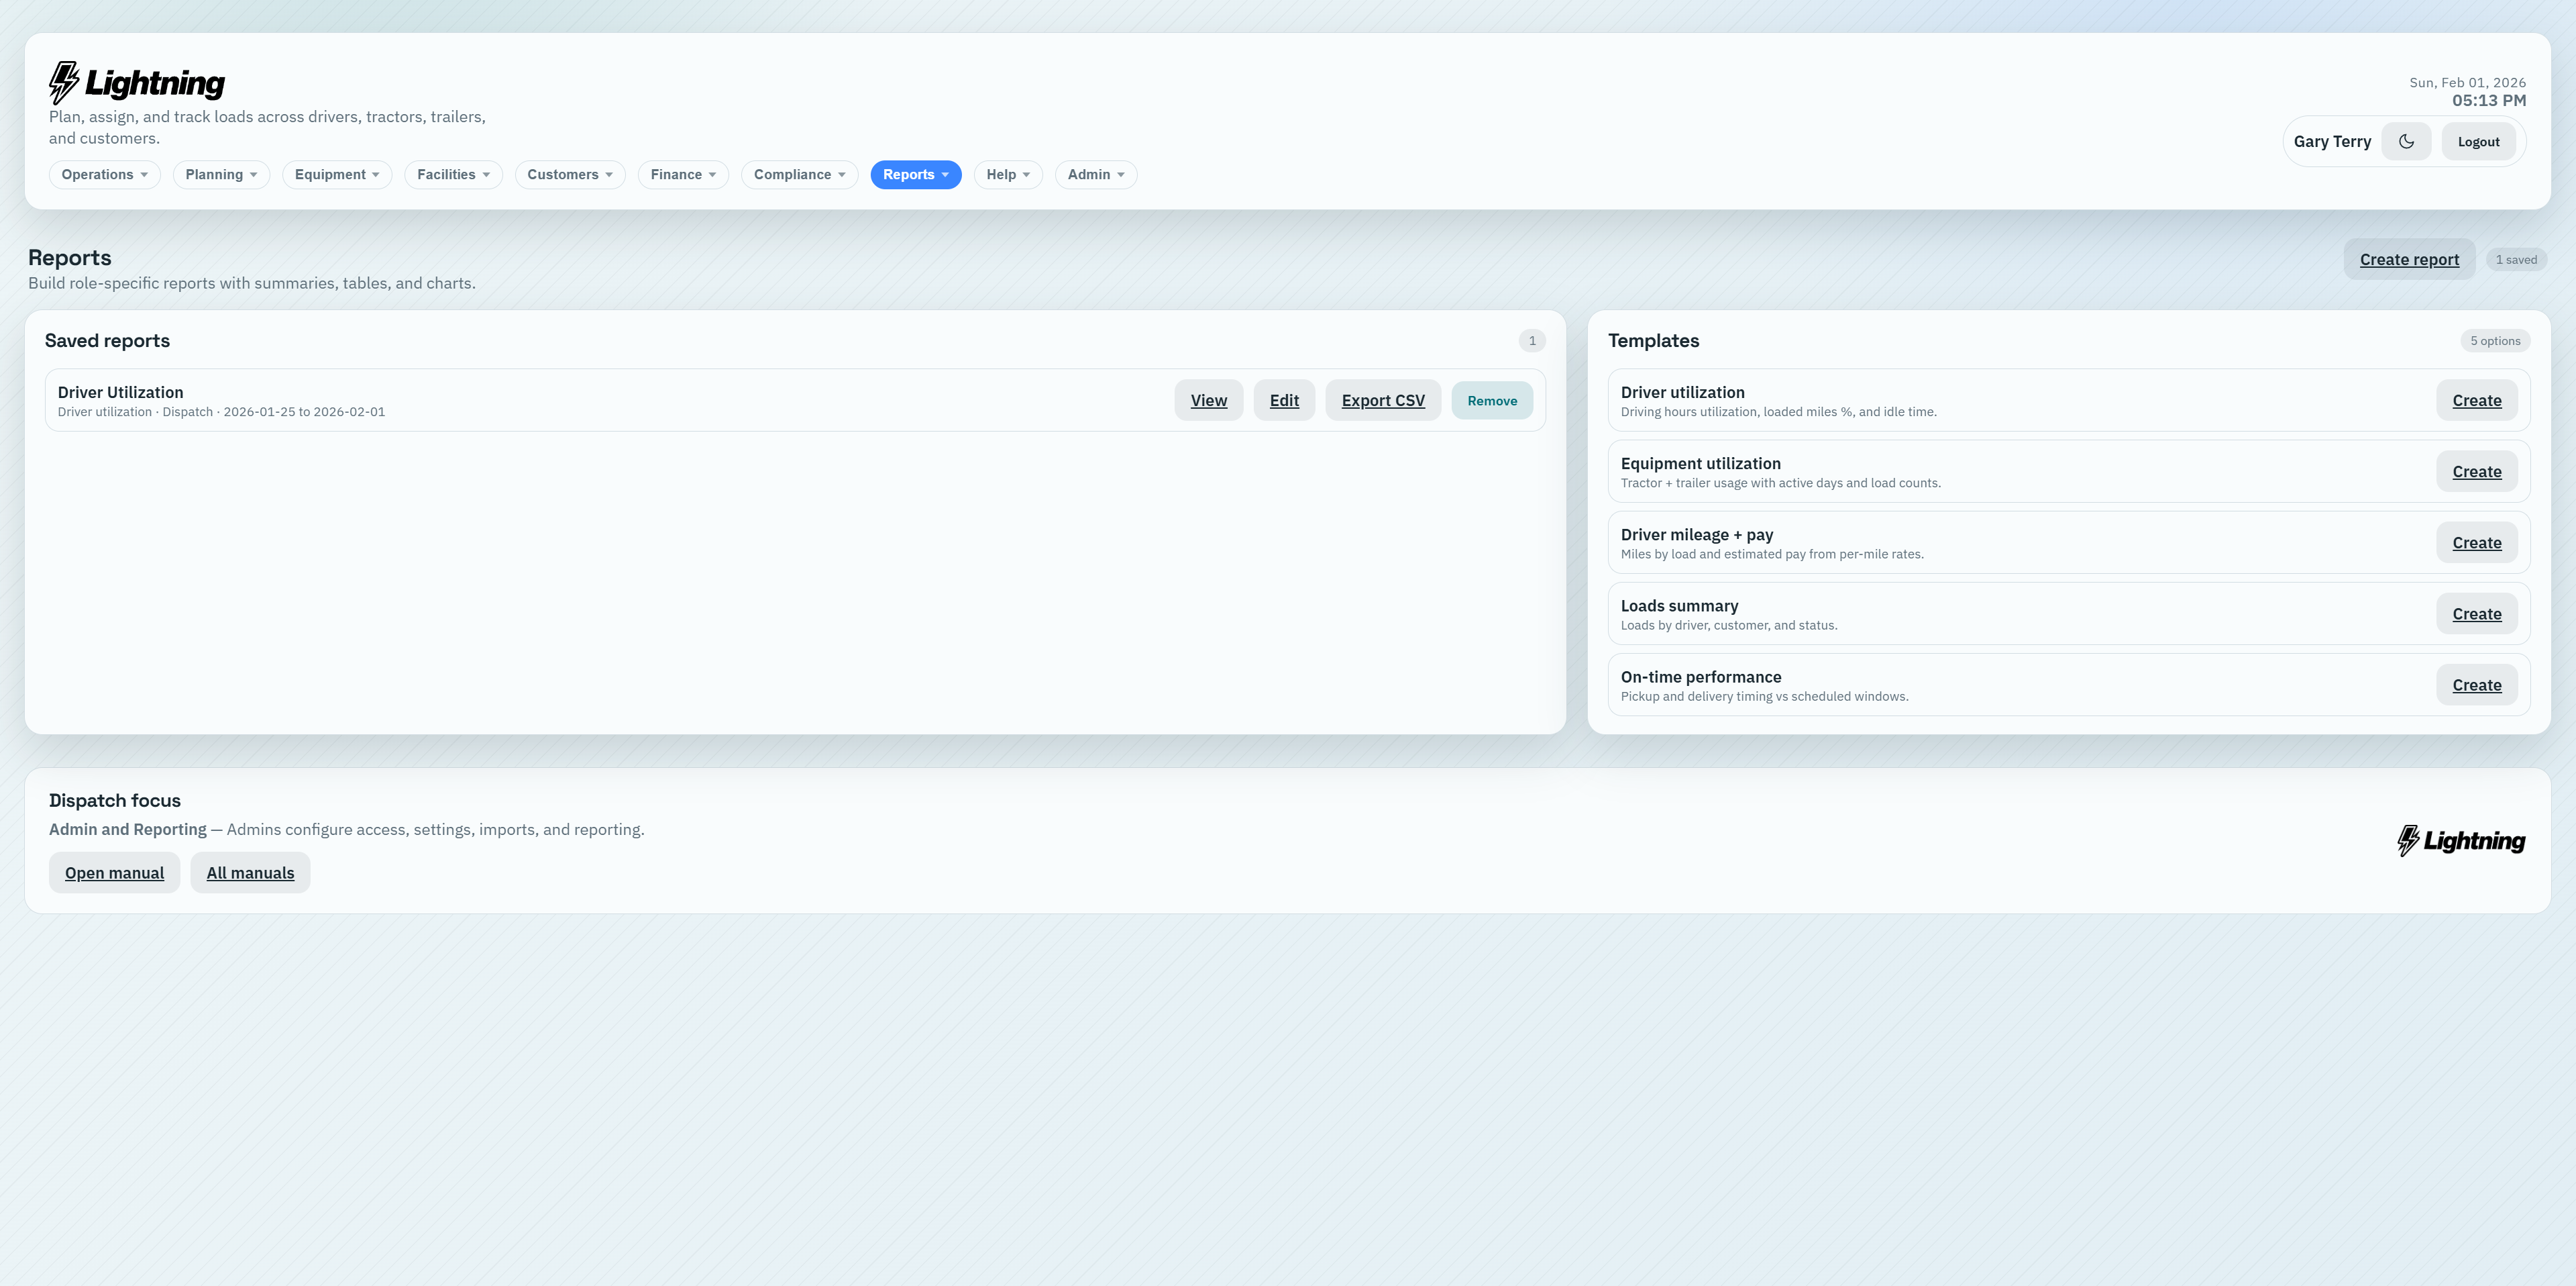Expand the Operations dropdown menu

[x=104, y=174]
